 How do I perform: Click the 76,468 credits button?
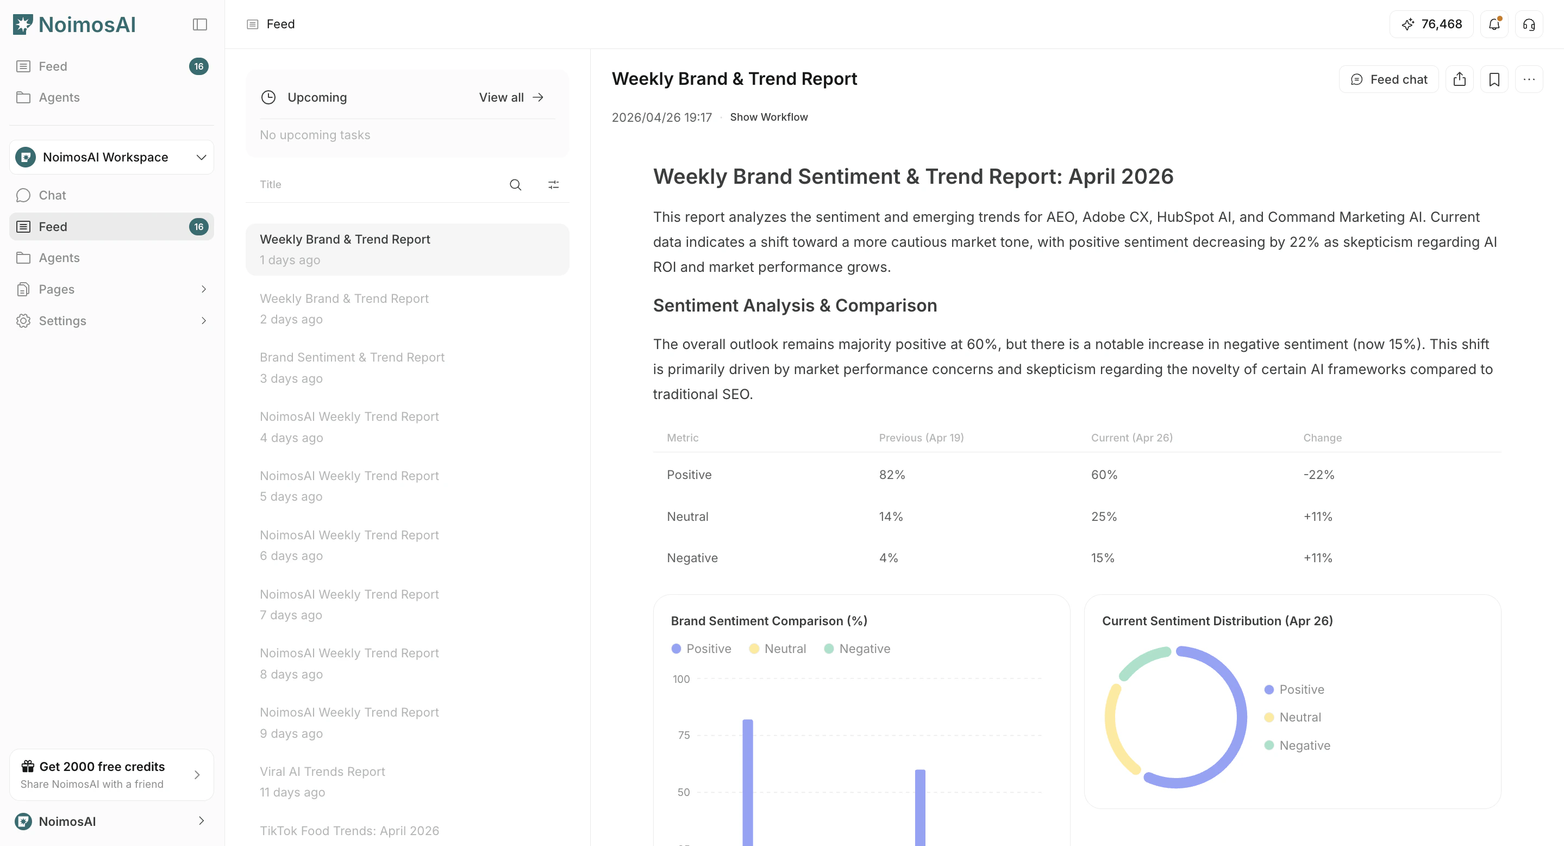pyautogui.click(x=1431, y=24)
